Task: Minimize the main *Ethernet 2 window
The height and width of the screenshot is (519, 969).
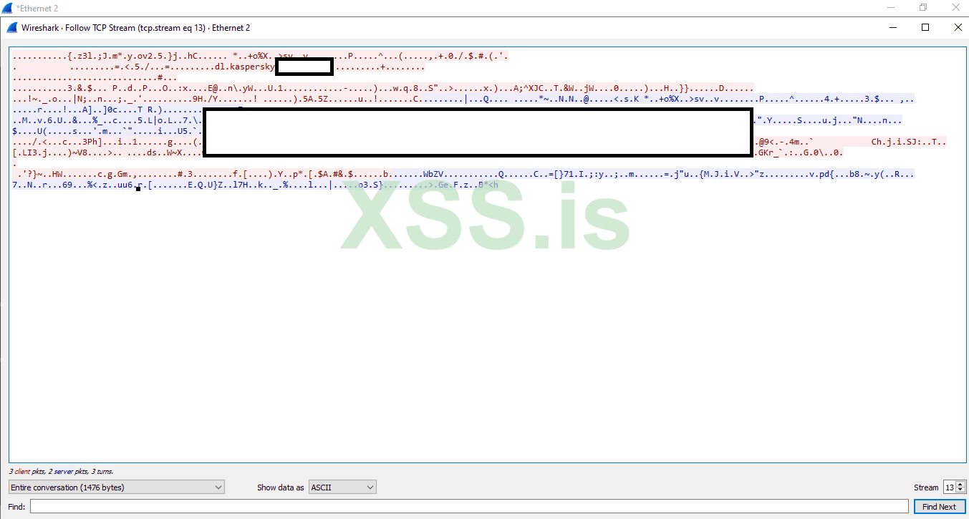Action: (890, 7)
